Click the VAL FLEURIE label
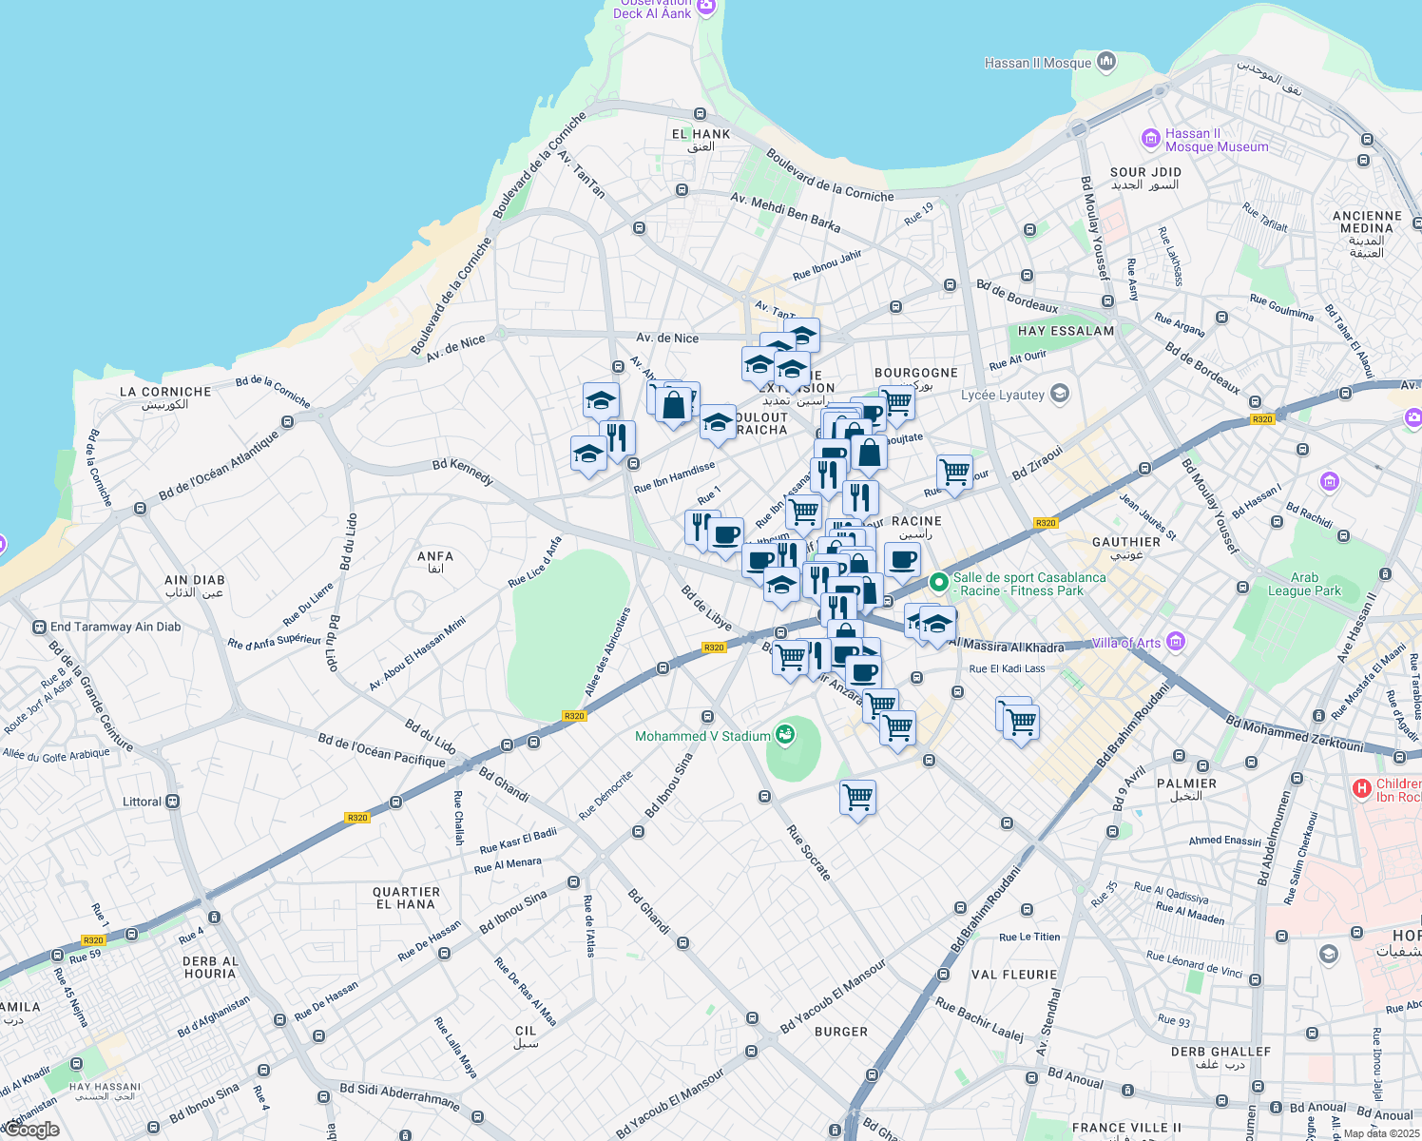This screenshot has width=1422, height=1141. pos(1014,975)
